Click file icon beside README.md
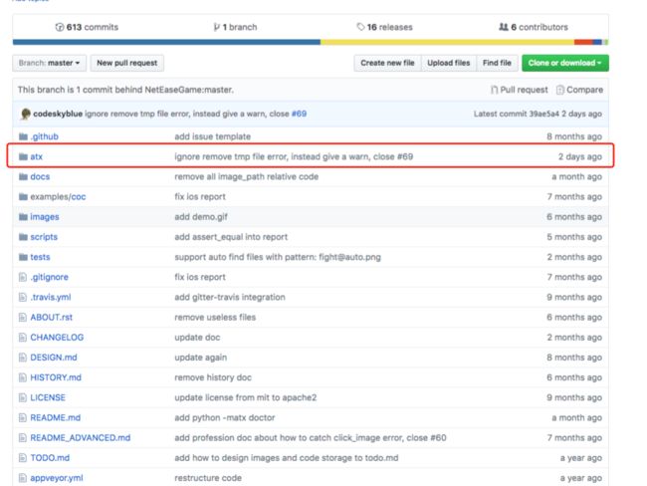This screenshot has width=647, height=486. click(x=23, y=418)
